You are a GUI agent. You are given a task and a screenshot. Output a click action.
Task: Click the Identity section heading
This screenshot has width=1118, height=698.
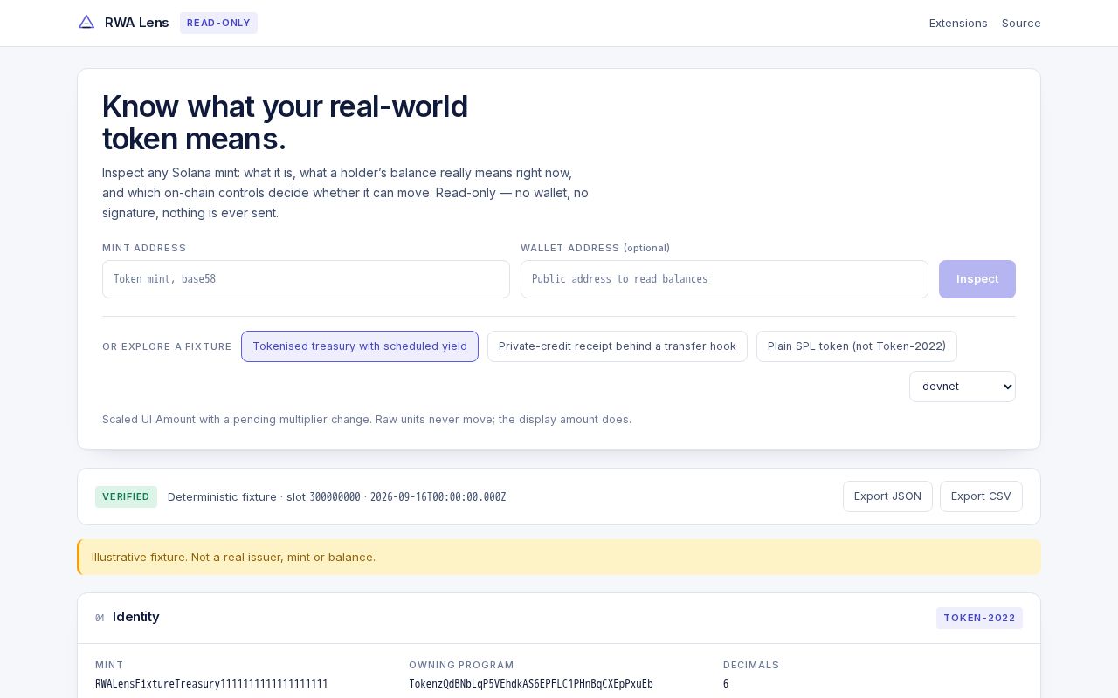(135, 617)
